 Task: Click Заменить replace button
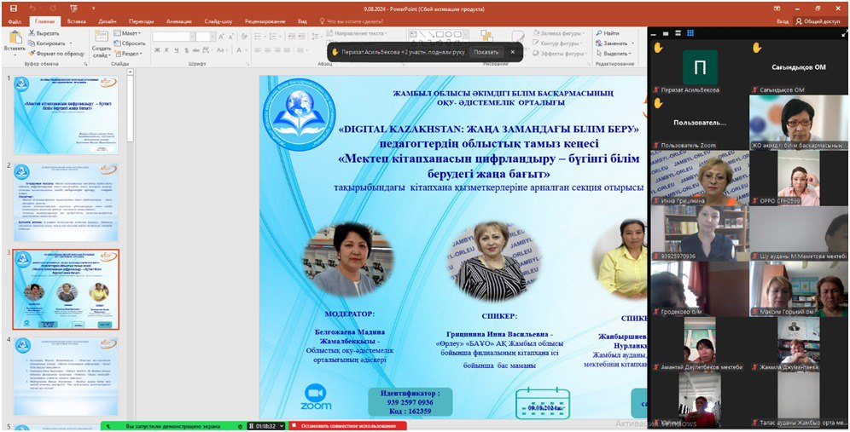click(613, 43)
